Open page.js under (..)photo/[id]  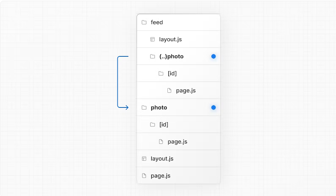point(186,90)
